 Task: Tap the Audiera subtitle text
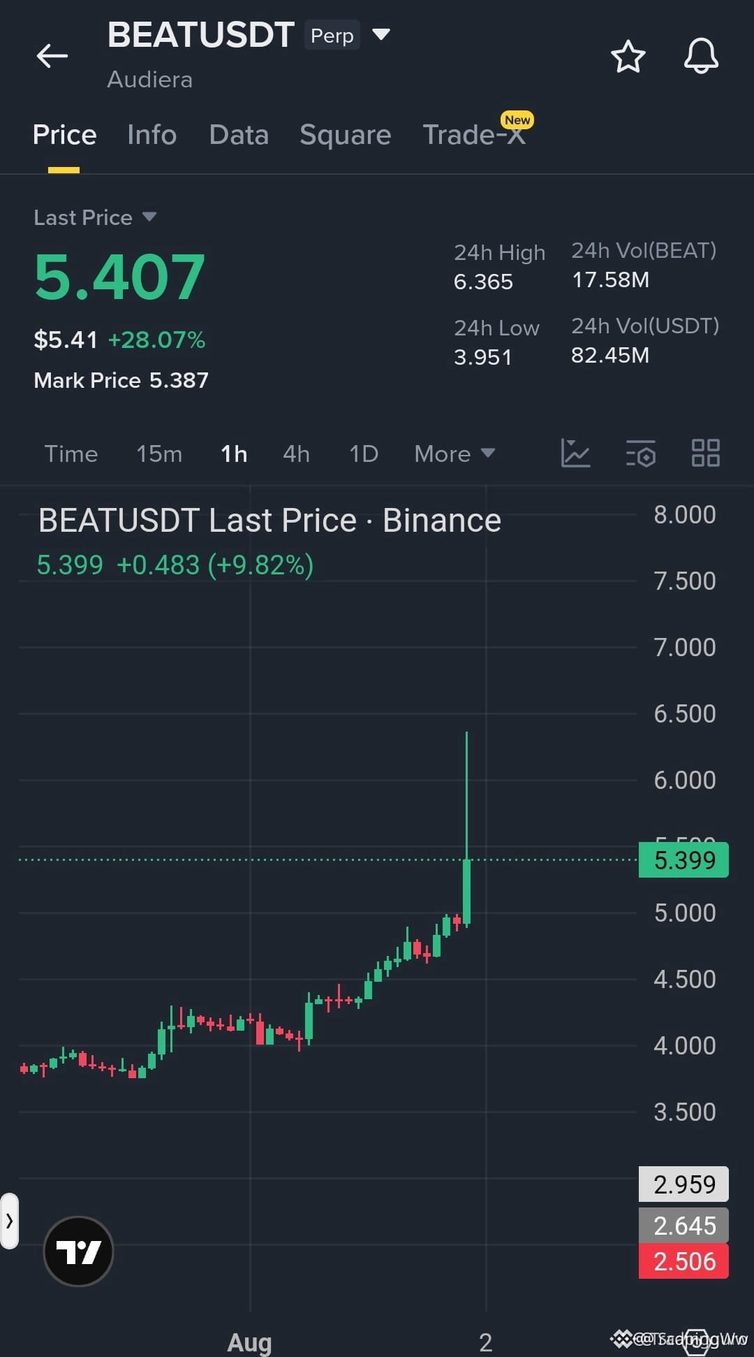[x=149, y=79]
